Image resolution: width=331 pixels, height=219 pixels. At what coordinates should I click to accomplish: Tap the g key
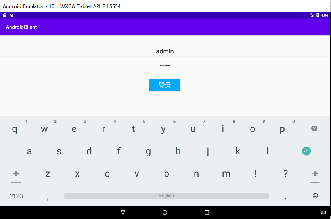coord(148,152)
